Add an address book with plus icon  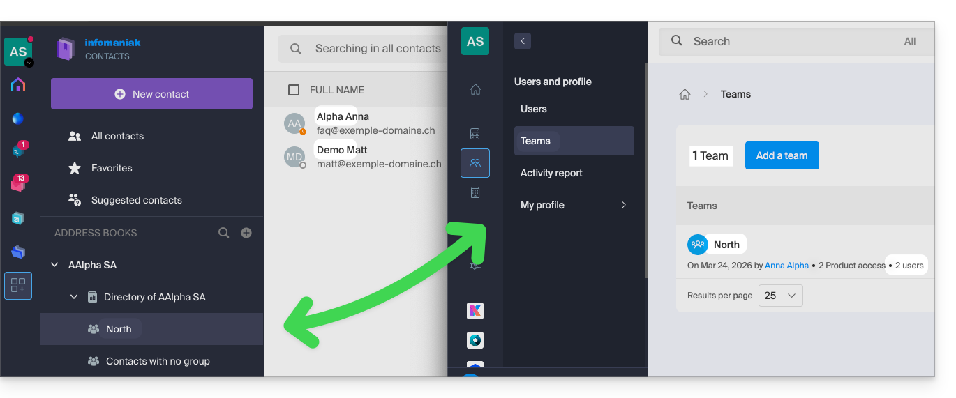(x=246, y=233)
